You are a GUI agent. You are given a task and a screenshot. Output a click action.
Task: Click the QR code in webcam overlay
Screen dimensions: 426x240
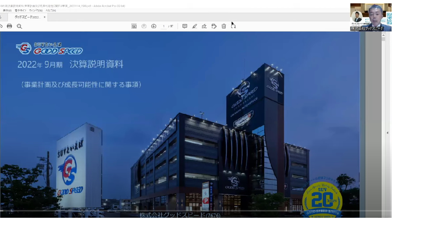389,19
